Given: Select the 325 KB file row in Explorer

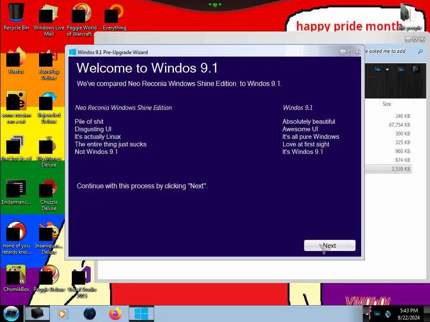Looking at the screenshot, I should (x=388, y=143).
